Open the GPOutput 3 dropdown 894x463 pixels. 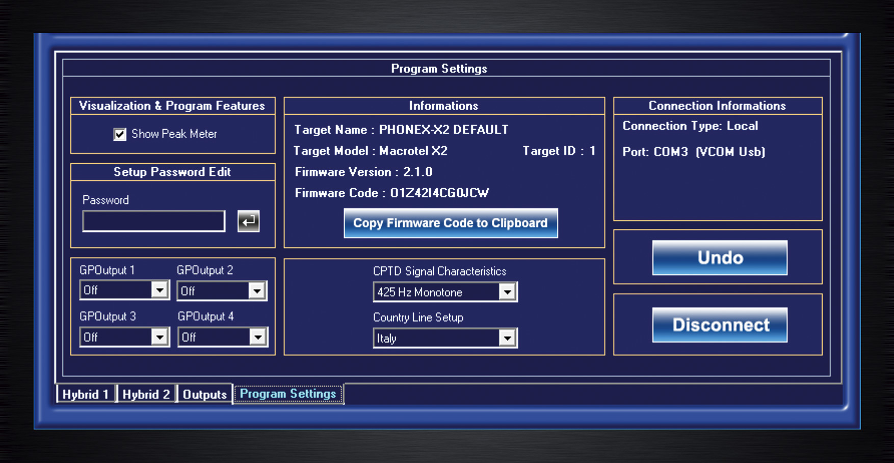tap(160, 337)
